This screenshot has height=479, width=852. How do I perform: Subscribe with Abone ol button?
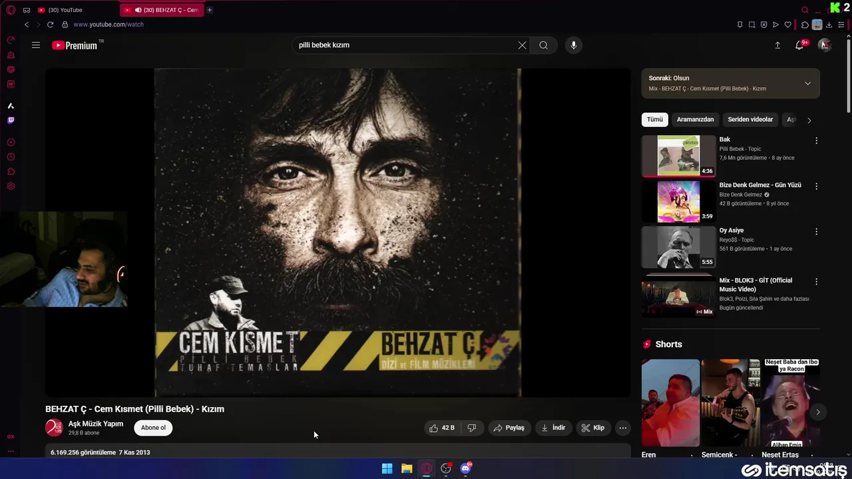coord(153,428)
